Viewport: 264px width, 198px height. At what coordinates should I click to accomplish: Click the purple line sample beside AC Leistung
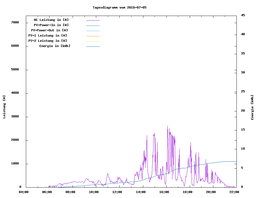point(93,20)
